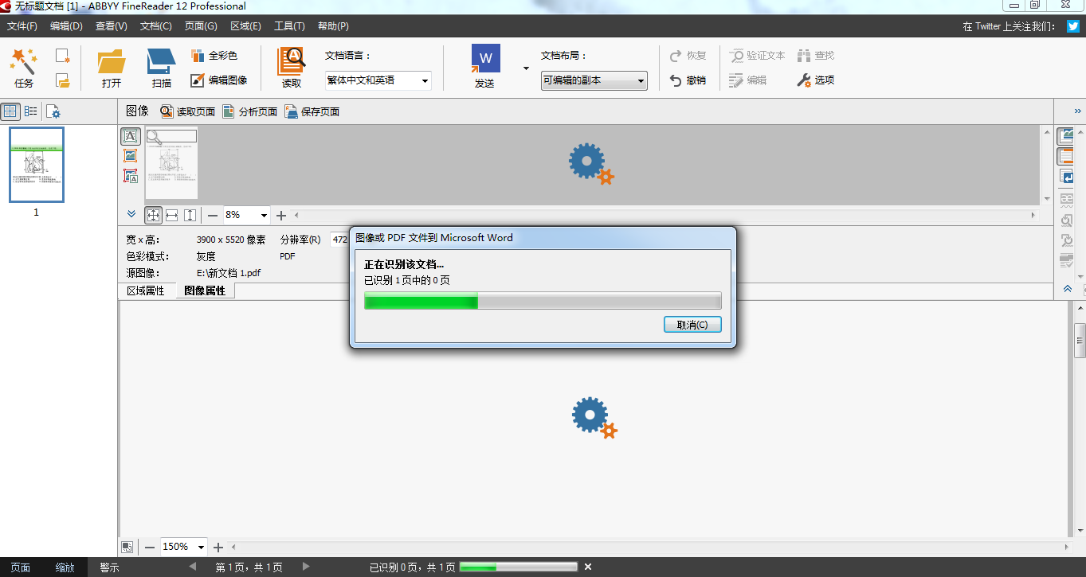This screenshot has width=1086, height=577.
Task: Toggle fit to width in Image pane
Action: pos(171,215)
